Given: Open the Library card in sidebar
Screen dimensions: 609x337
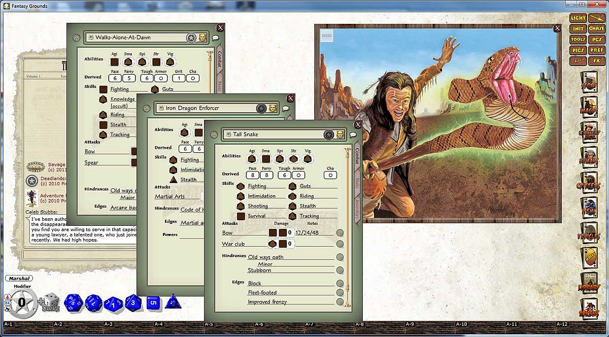Looking at the screenshot, I should coord(589,282).
